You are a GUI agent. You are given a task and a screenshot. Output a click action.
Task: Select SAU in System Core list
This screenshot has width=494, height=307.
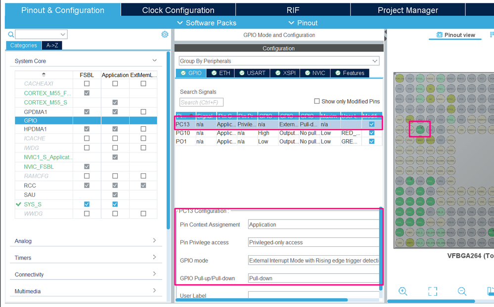[30, 195]
